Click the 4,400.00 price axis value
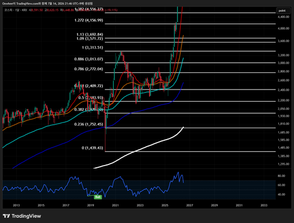Screen dimensions: 294x223 284,17
